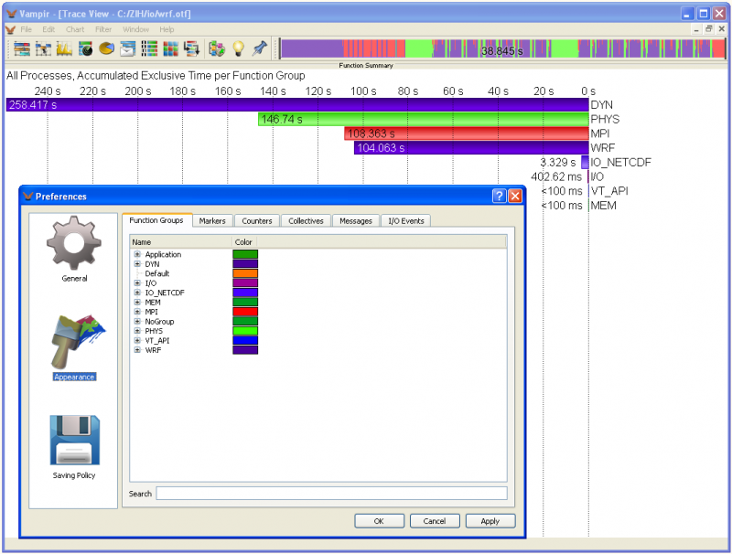Image resolution: width=732 pixels, height=554 pixels.
Task: Click the IO_NETCDF label in the chart
Action: [x=621, y=163]
